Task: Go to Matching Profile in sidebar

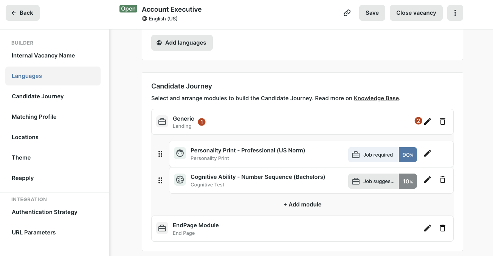Action: (x=34, y=117)
